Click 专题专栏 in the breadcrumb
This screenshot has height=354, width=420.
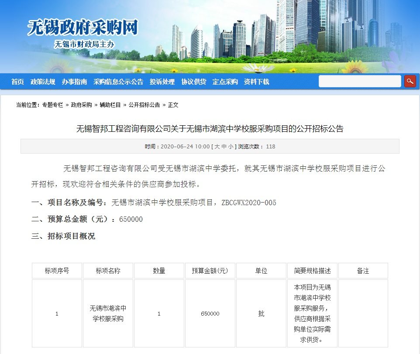(52, 105)
